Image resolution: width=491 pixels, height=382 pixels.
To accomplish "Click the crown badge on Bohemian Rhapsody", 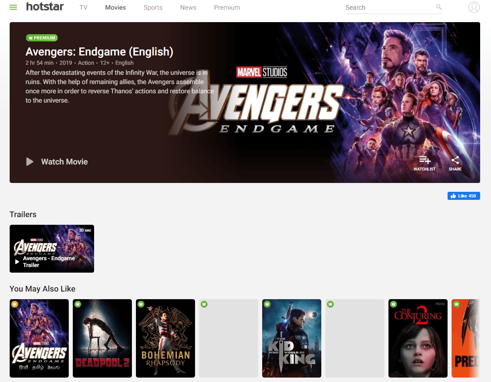I will [141, 304].
